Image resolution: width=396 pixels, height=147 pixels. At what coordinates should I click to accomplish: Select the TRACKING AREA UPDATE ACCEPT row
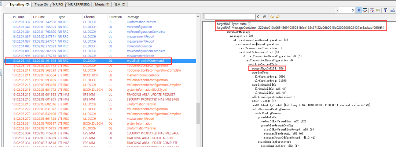tap(100, 138)
